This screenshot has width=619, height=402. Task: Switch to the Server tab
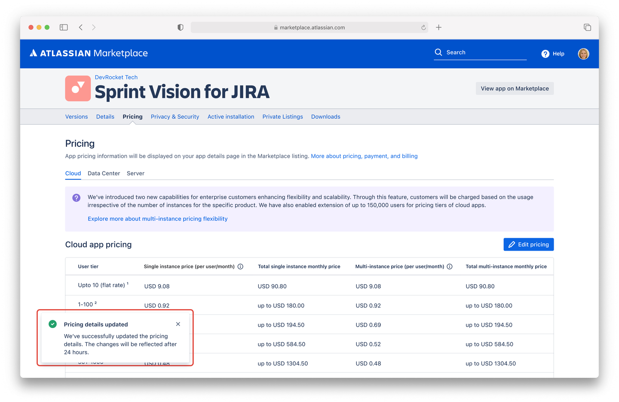coord(135,173)
